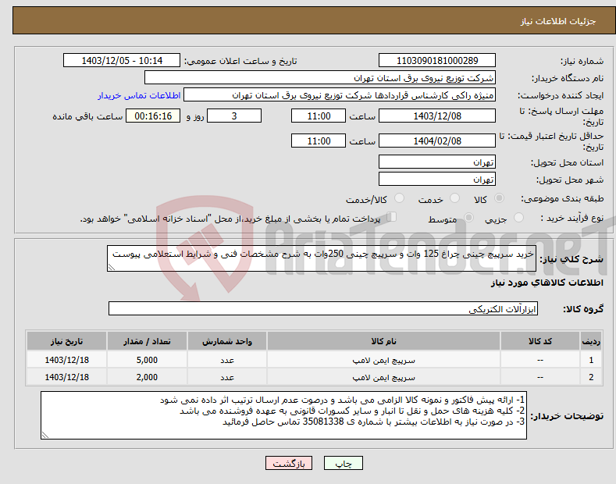This screenshot has height=484, width=616.
Task: Click the price validity time 11:00 field
Action: (x=319, y=141)
